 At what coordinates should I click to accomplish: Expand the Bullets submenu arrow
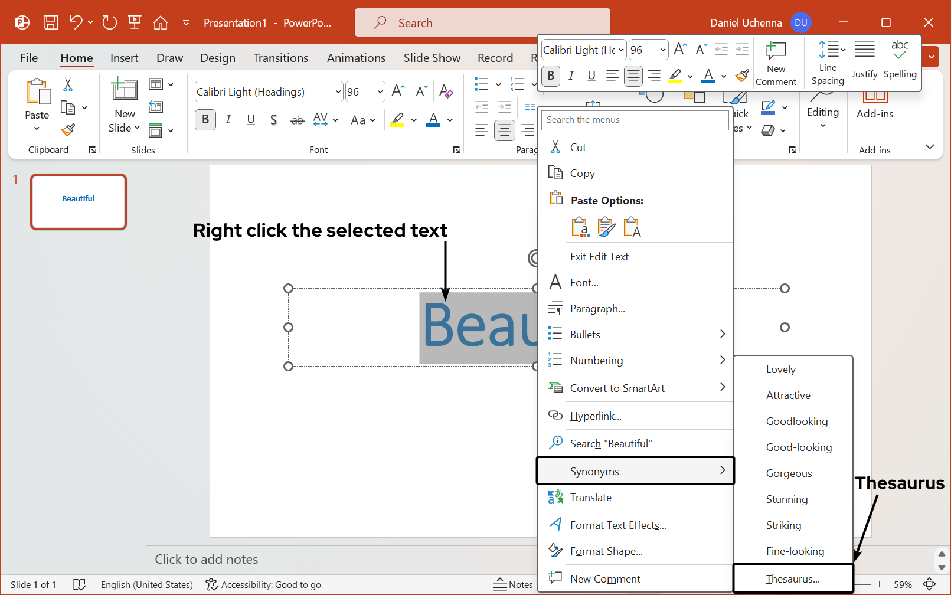click(723, 334)
